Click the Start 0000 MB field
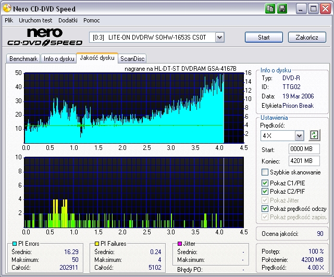 coord(304,148)
